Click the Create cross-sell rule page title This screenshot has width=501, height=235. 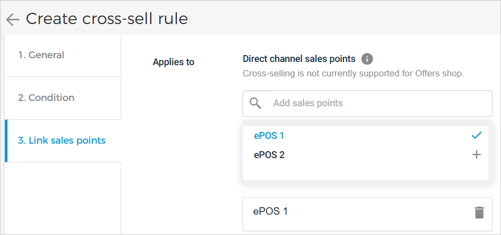pos(107,19)
